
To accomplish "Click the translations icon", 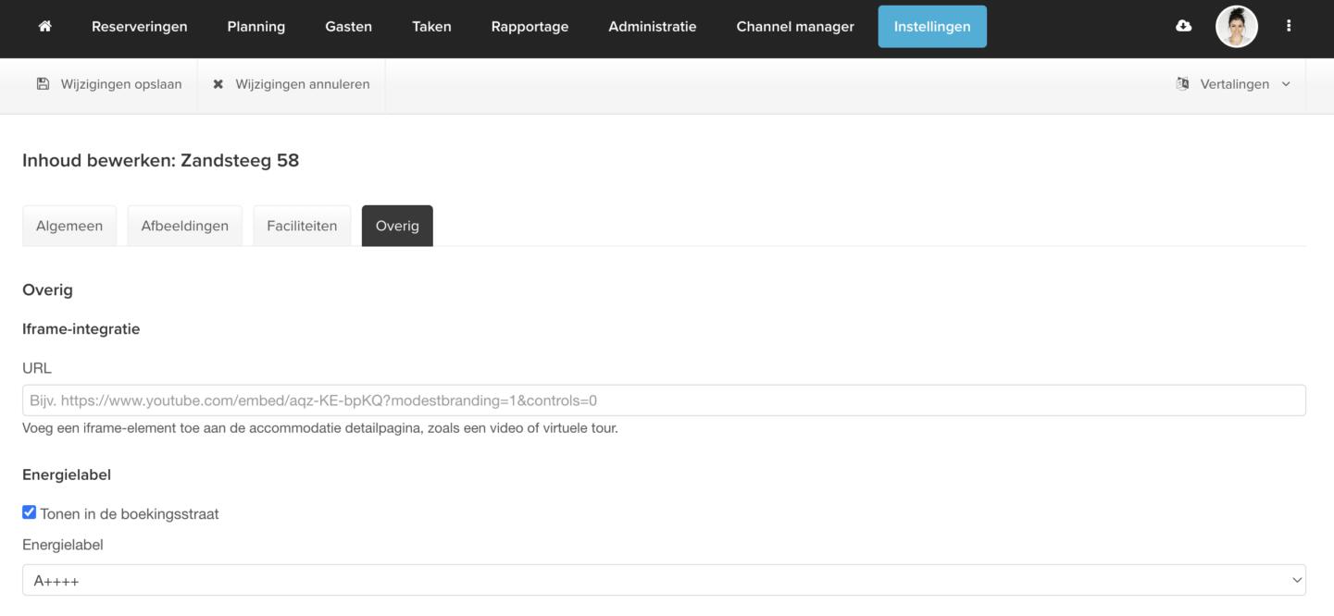I will (1182, 84).
